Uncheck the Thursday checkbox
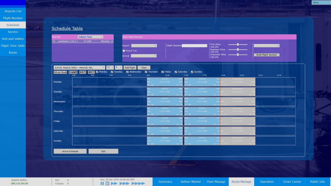This screenshot has width=331, height=186. pos(146,72)
